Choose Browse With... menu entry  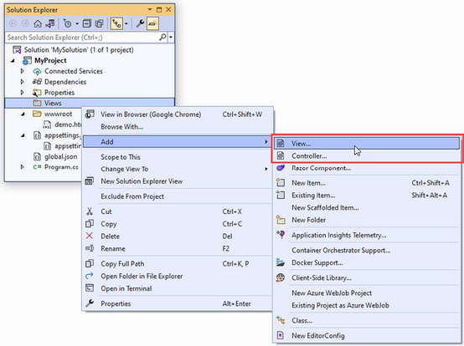click(178, 127)
